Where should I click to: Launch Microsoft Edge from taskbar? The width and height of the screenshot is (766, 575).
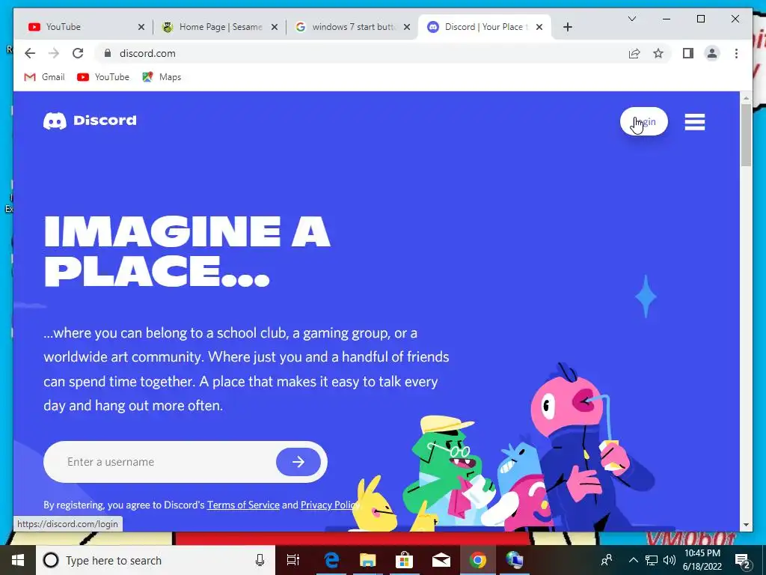pyautogui.click(x=331, y=560)
